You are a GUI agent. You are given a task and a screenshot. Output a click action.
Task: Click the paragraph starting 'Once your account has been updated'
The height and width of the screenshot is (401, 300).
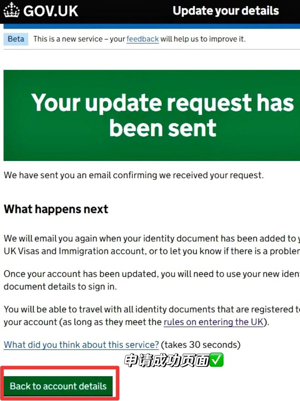(x=152, y=280)
